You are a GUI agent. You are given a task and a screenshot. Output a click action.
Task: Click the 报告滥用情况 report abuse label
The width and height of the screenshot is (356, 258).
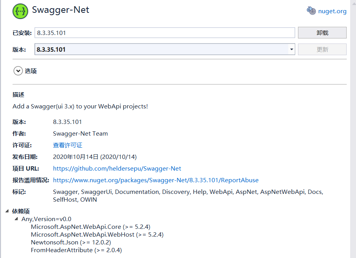(x=31, y=180)
